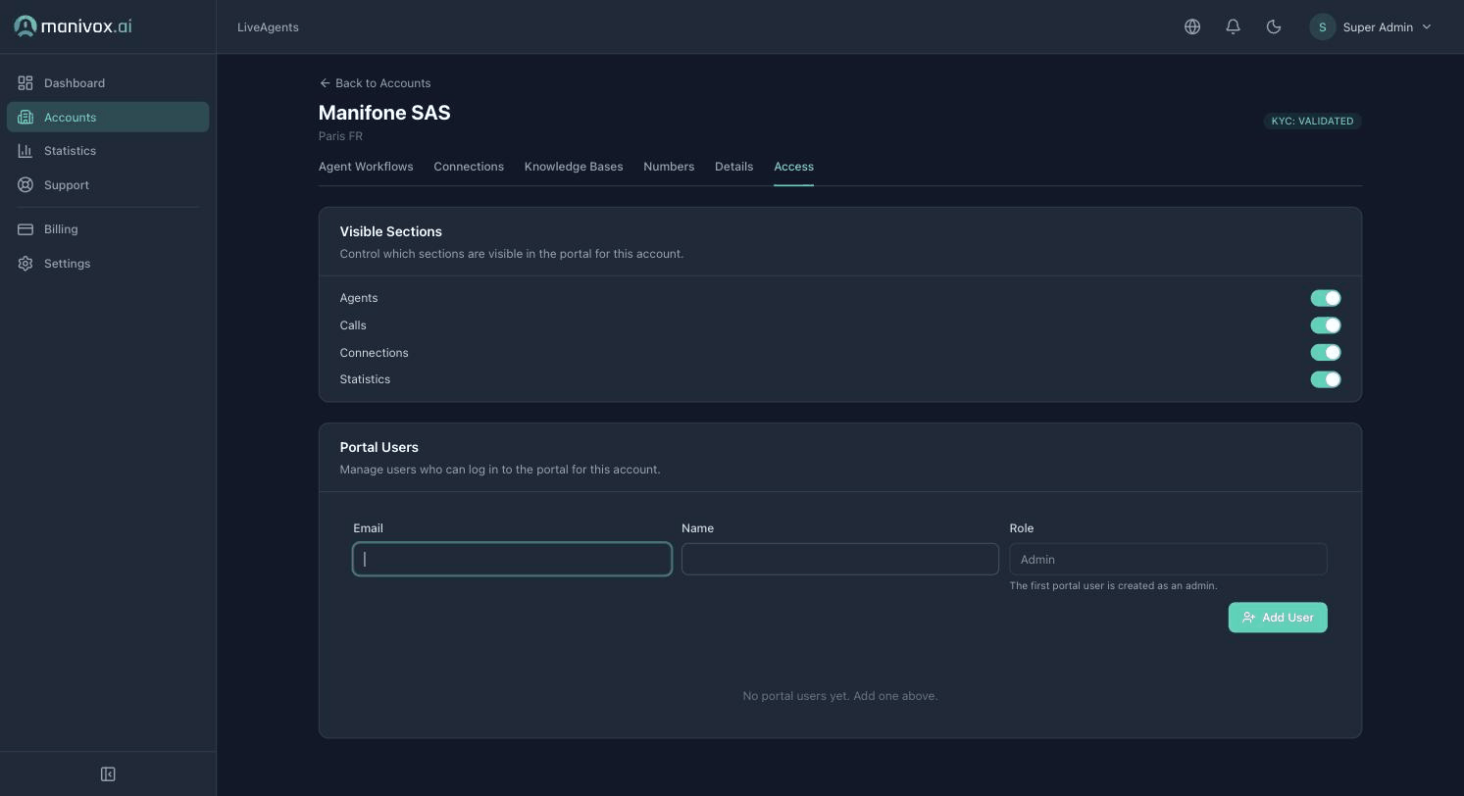Click the Role field showing Admin
Viewport: 1464px width, 796px height.
click(1168, 560)
